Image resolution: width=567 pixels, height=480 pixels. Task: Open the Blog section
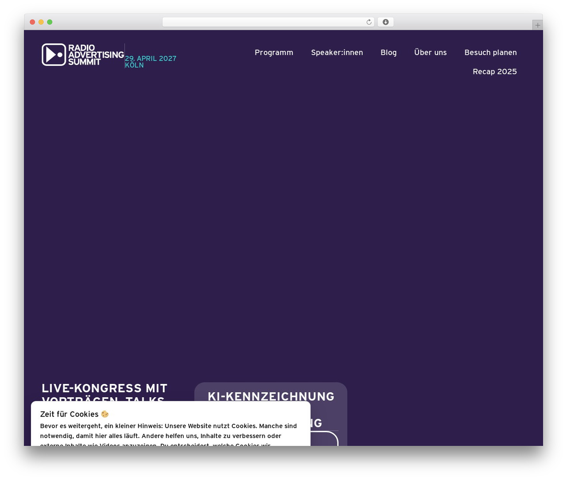388,52
